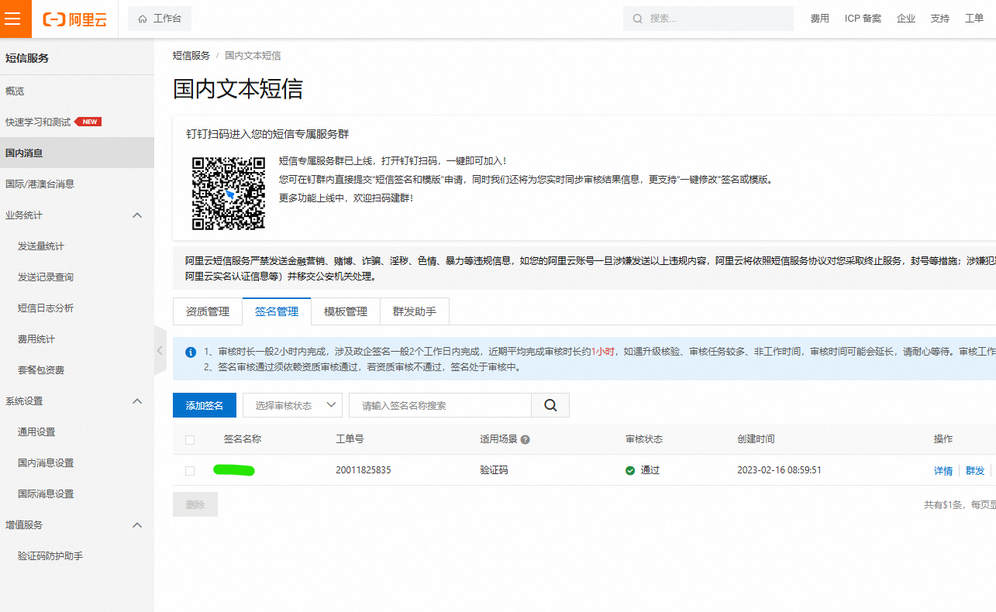Click the green redacted signature name

coord(234,470)
